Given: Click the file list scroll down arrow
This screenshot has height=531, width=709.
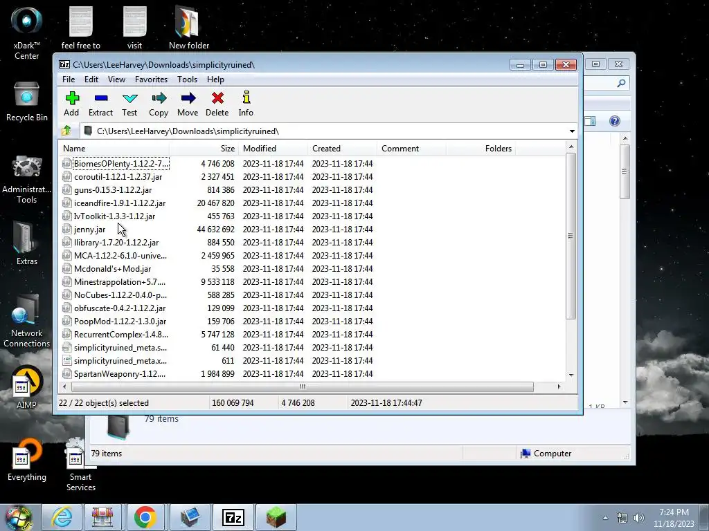Looking at the screenshot, I should [x=571, y=375].
